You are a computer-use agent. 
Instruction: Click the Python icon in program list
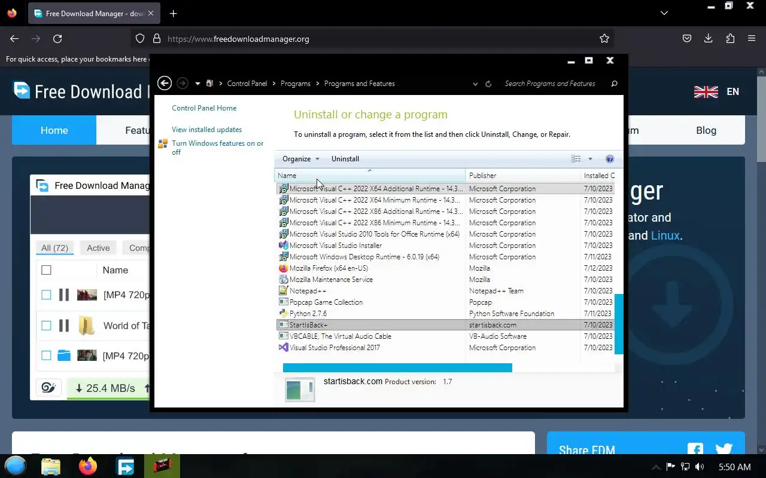(x=284, y=314)
